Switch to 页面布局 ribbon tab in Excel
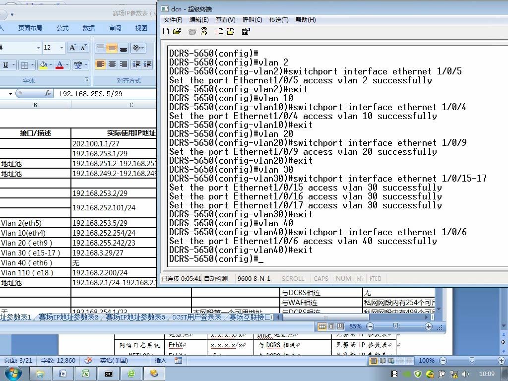This screenshot has width=508, height=381. coord(30,28)
